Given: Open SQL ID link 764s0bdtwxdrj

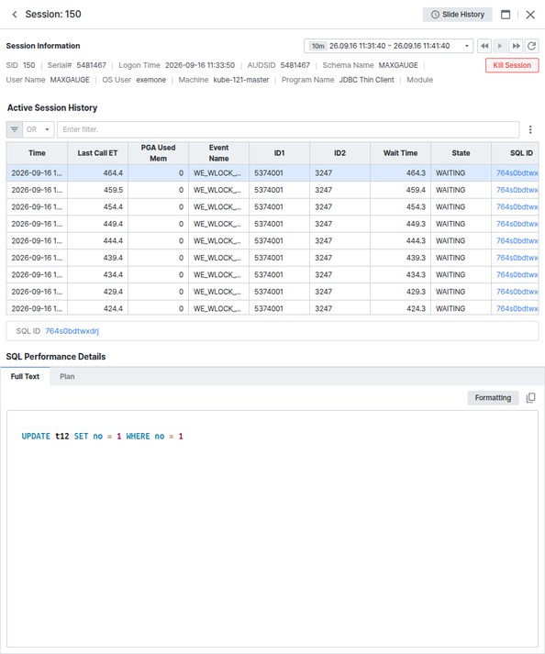Looking at the screenshot, I should click(72, 331).
